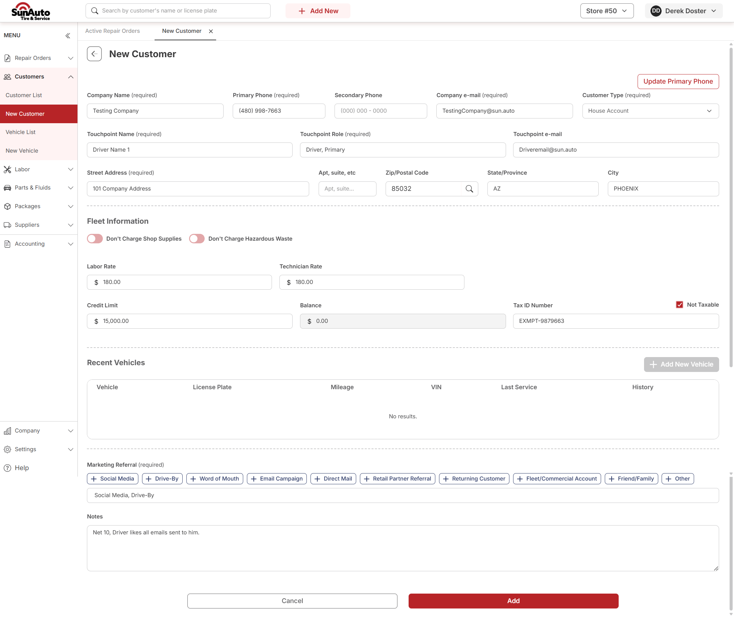734x618 pixels.
Task: Add Drive-By referral tag
Action: [x=162, y=479]
